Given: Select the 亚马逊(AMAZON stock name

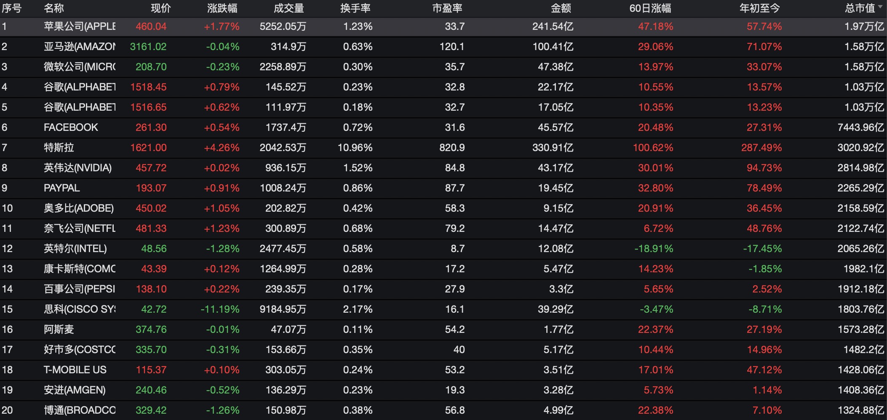Looking at the screenshot, I should (x=80, y=47).
